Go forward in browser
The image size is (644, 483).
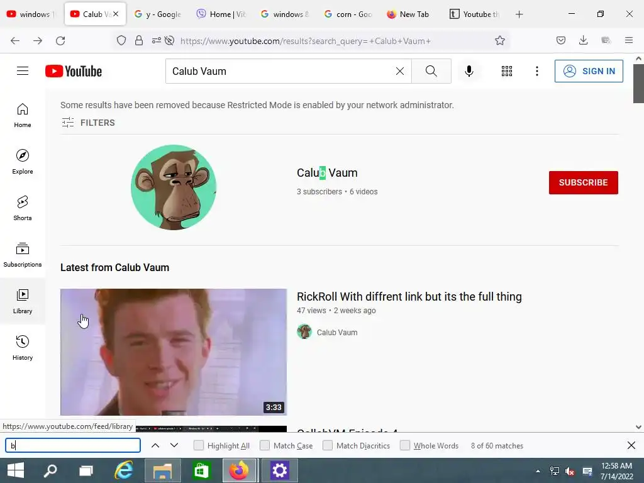[38, 41]
